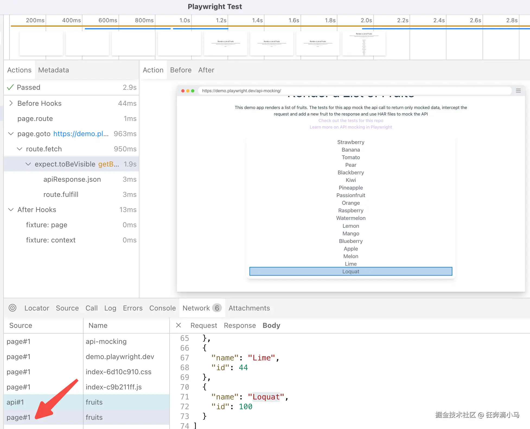
Task: Click the yellow dot in snapshot browser
Action: coord(188,91)
